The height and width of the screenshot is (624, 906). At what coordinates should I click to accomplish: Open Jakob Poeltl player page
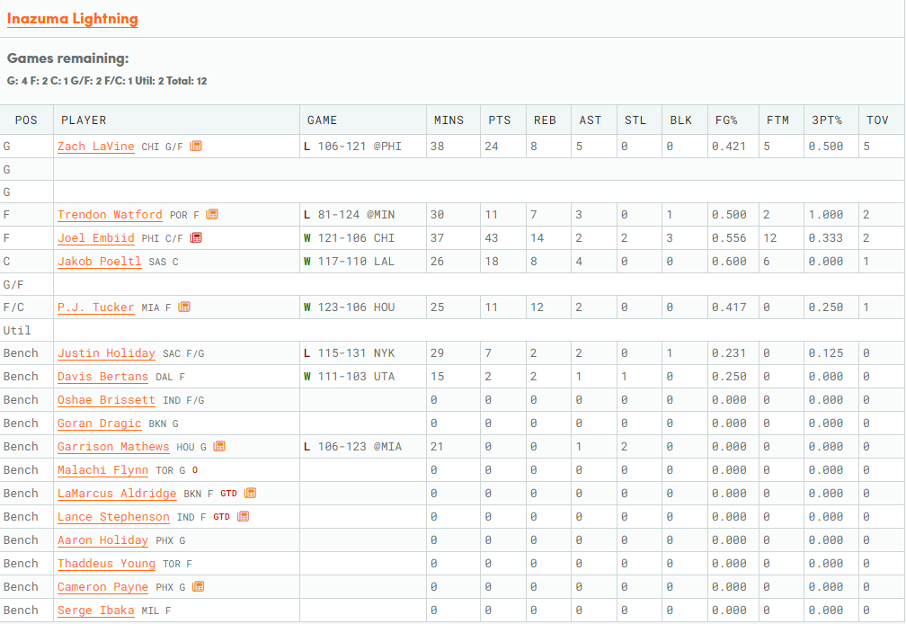click(x=100, y=262)
